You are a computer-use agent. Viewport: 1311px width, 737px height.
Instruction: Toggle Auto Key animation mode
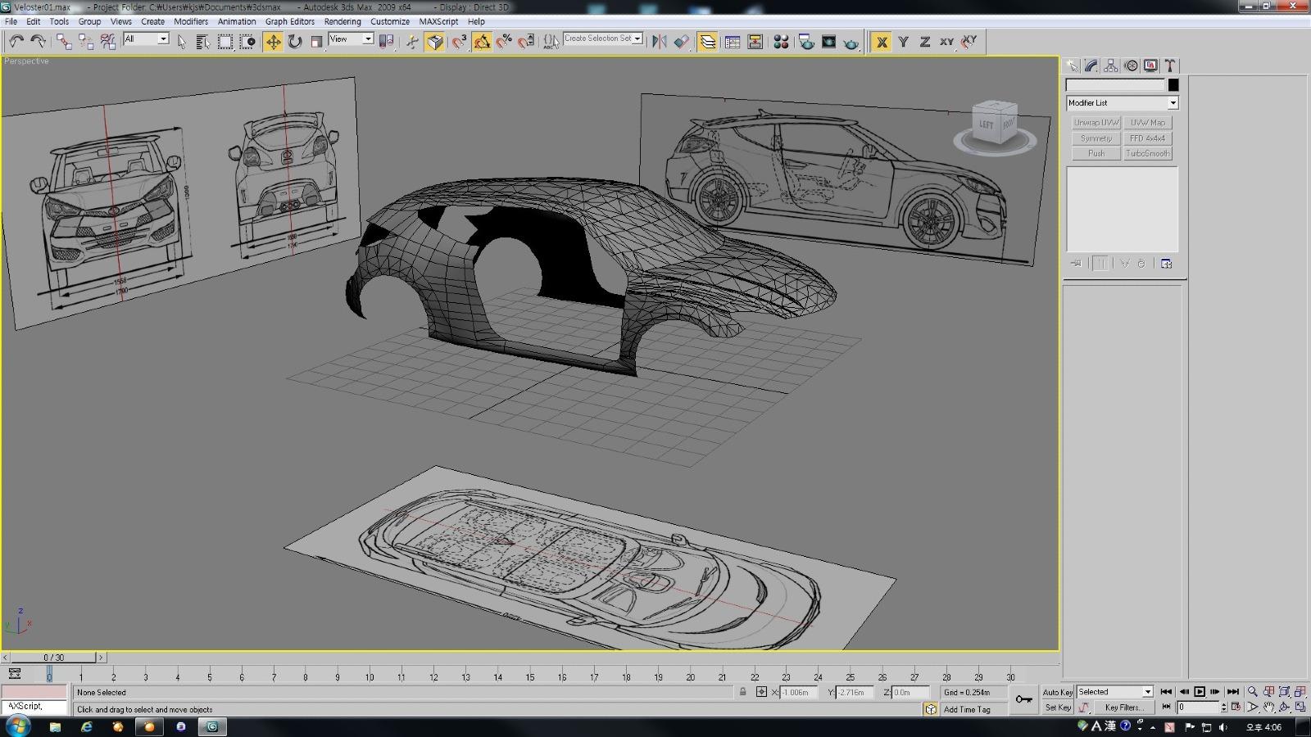coord(1057,692)
